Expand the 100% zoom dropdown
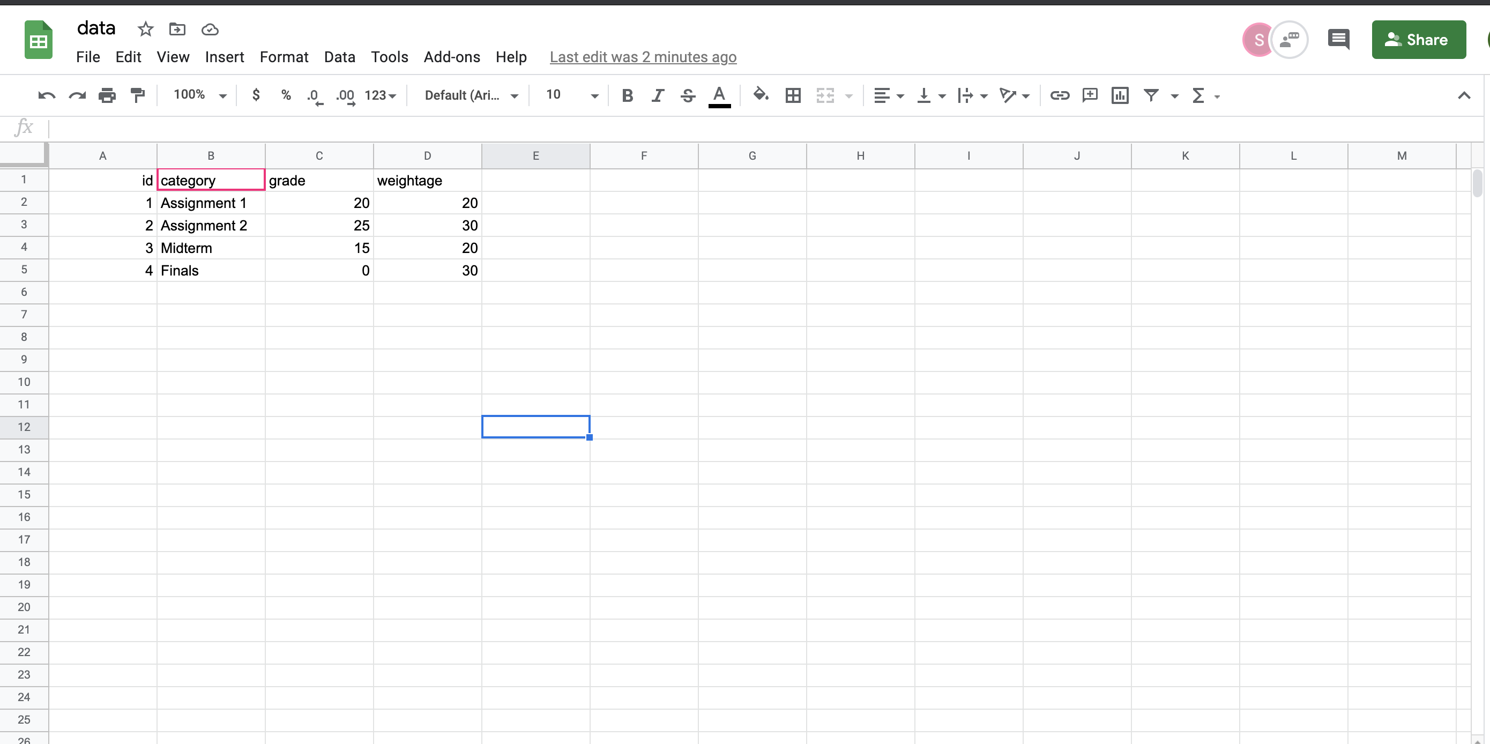This screenshot has height=744, width=1490. [200, 95]
